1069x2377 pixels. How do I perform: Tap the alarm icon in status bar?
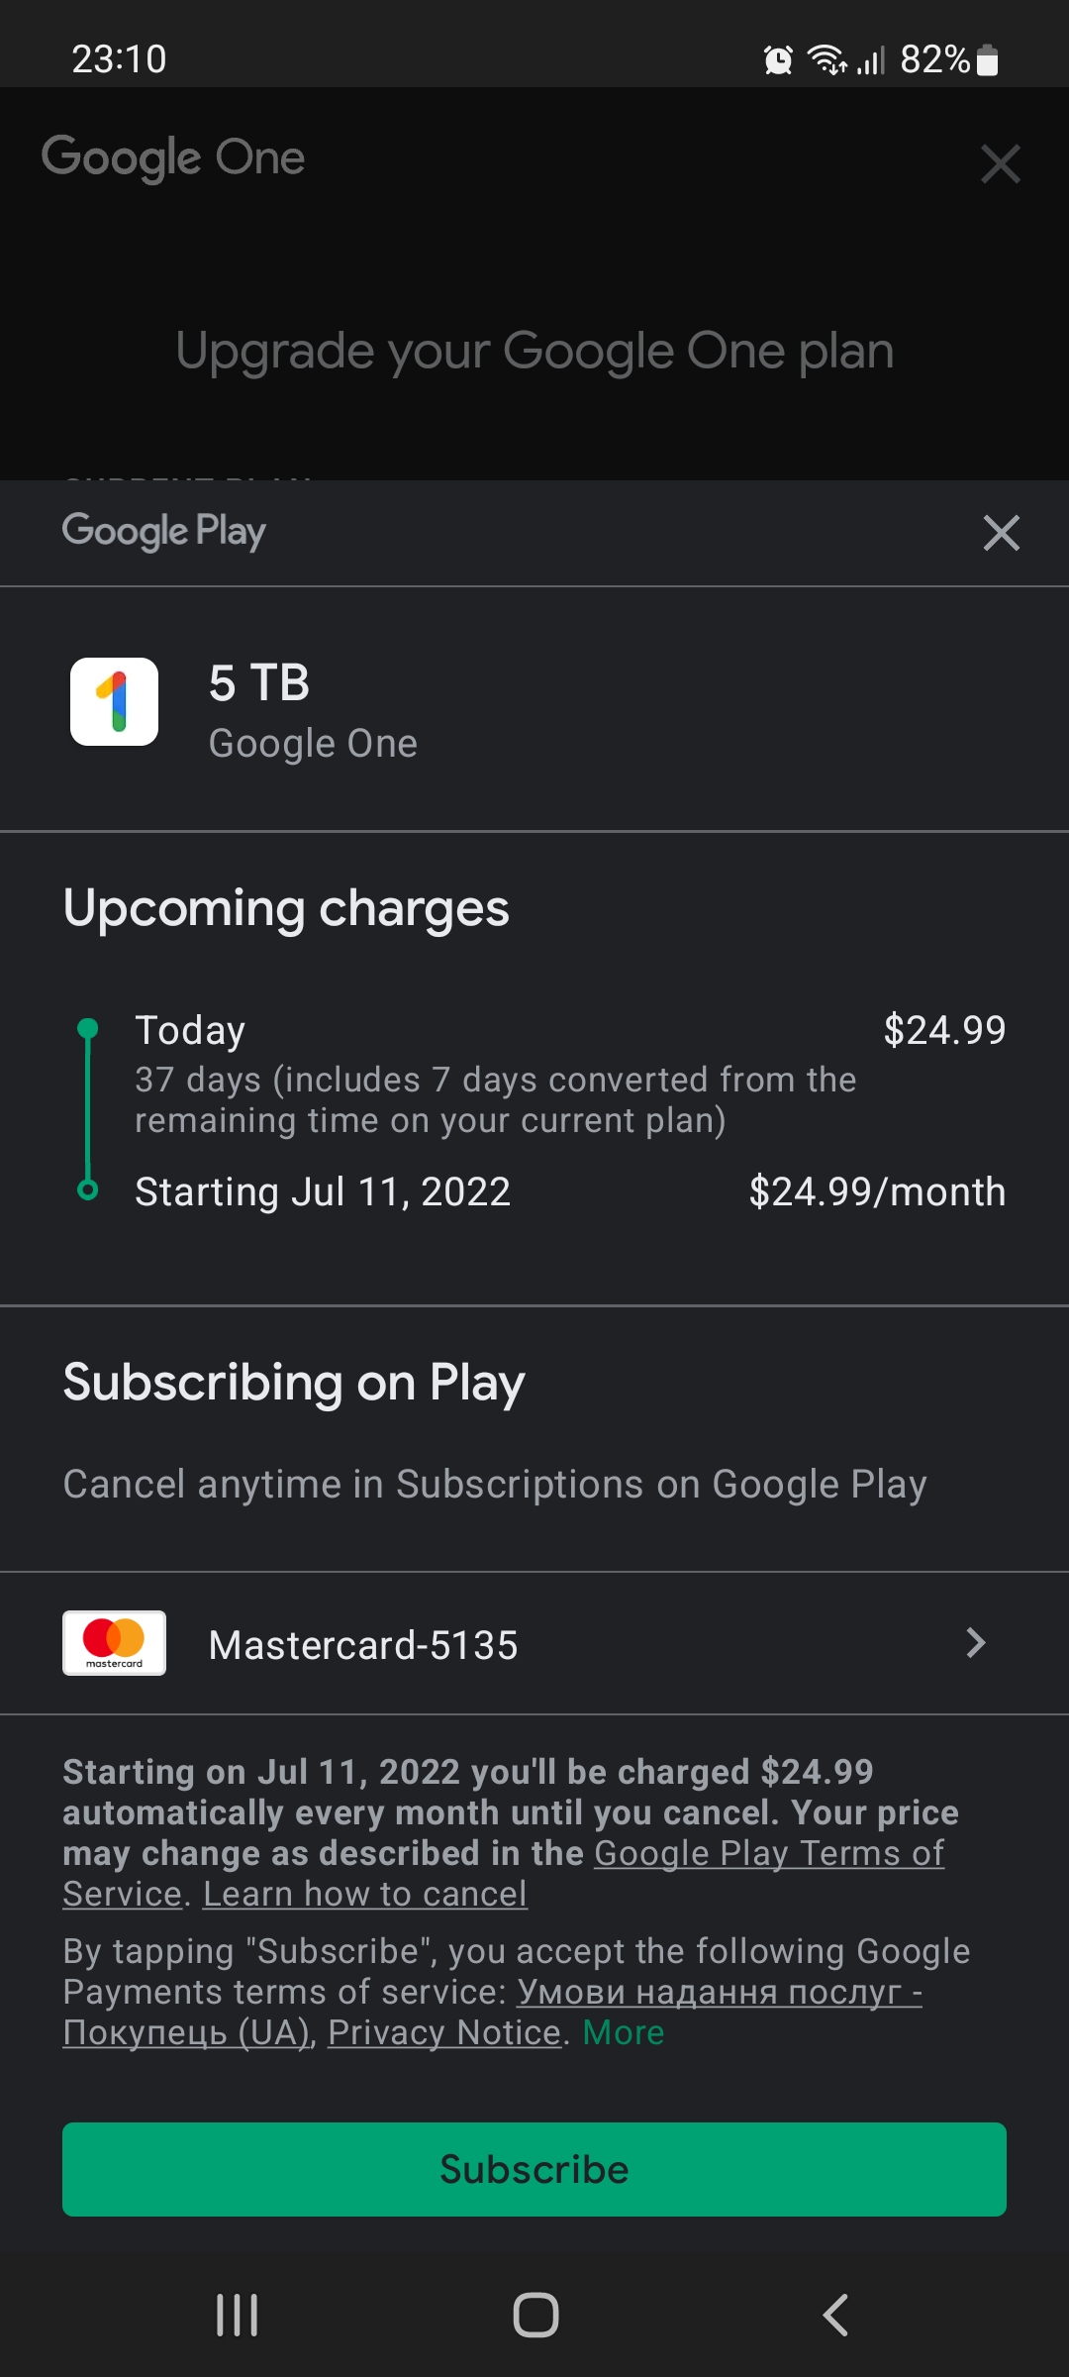(778, 60)
